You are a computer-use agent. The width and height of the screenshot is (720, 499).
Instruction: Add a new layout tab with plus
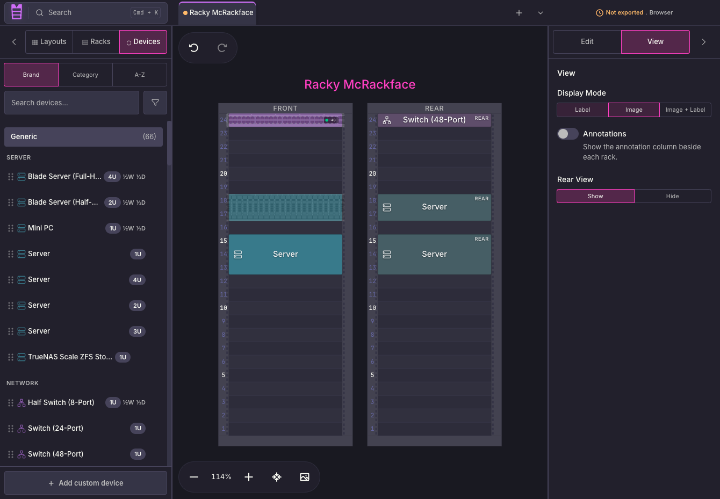[x=519, y=13]
